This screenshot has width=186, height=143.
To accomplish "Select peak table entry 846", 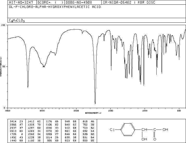I will click(x=70, y=134).
